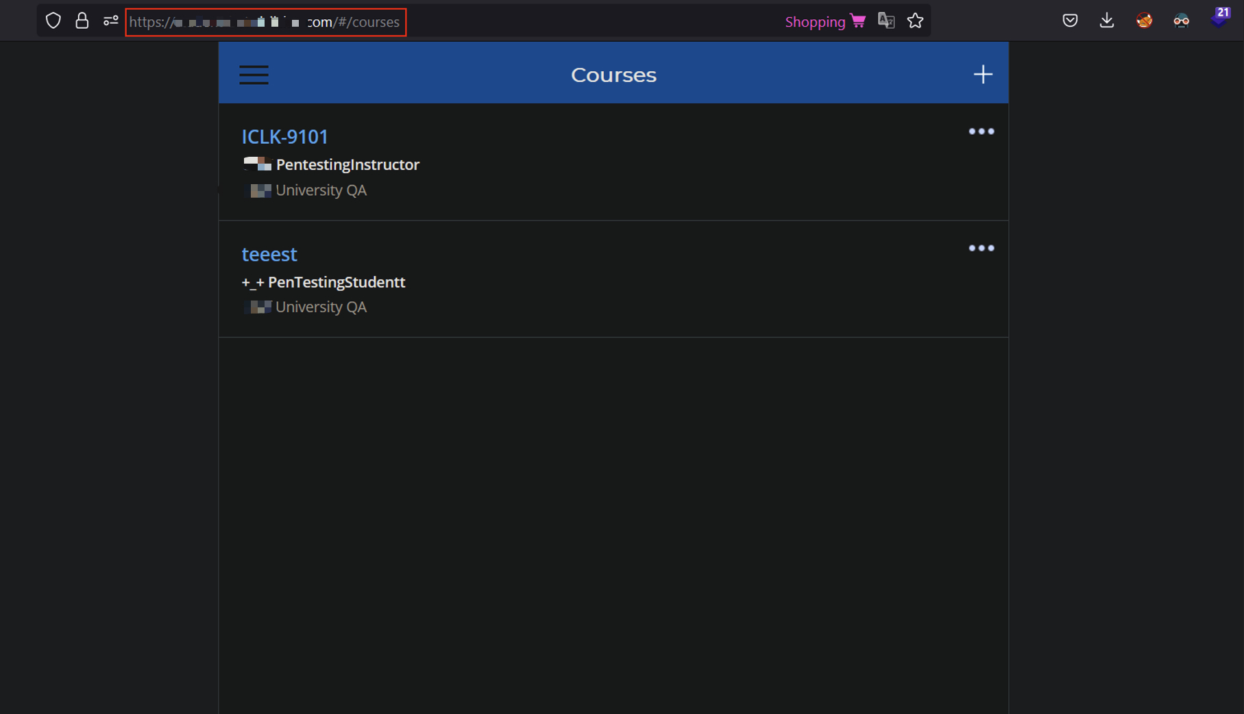Open site permissions icon in address bar
The height and width of the screenshot is (714, 1244).
coord(110,21)
